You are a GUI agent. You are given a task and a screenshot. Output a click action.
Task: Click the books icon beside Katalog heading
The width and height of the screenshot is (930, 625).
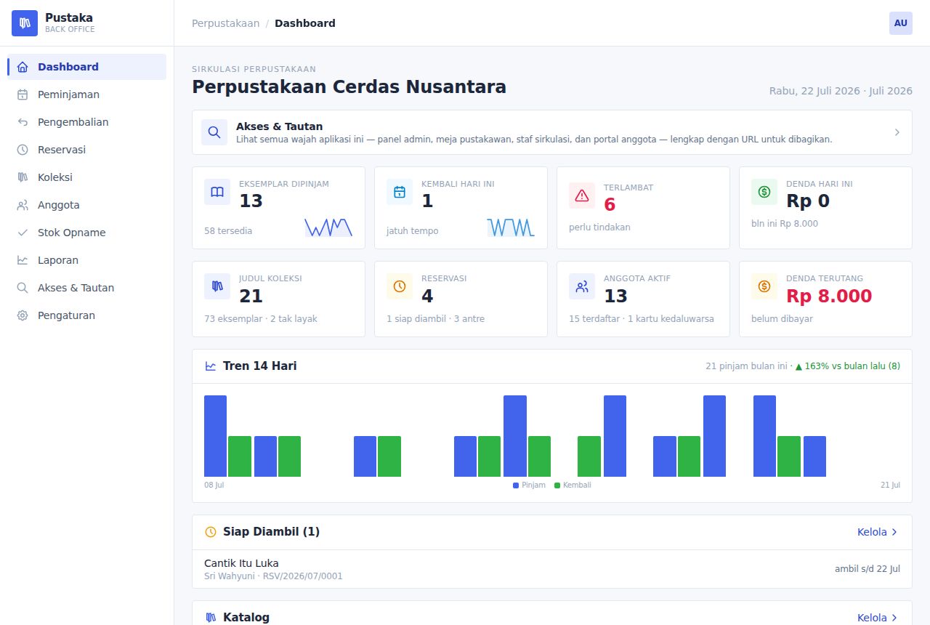[x=211, y=618]
